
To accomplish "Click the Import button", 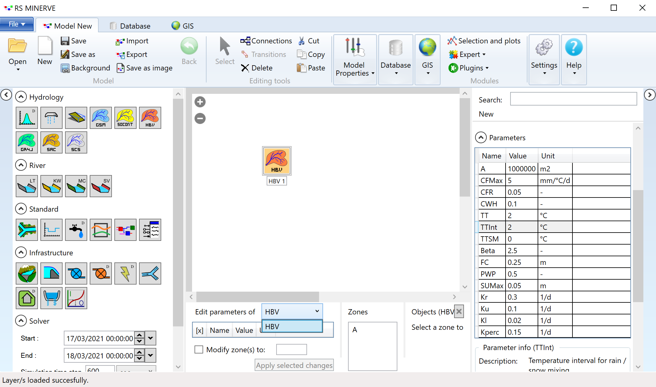I will (132, 41).
